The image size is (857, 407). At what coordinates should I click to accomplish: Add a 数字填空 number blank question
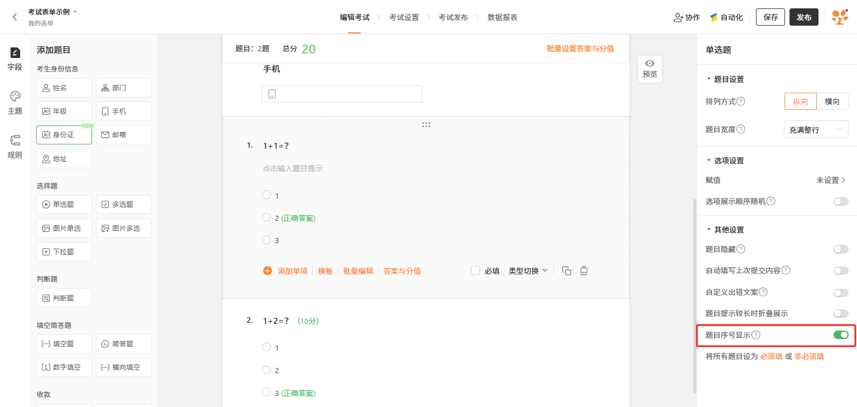pos(64,367)
